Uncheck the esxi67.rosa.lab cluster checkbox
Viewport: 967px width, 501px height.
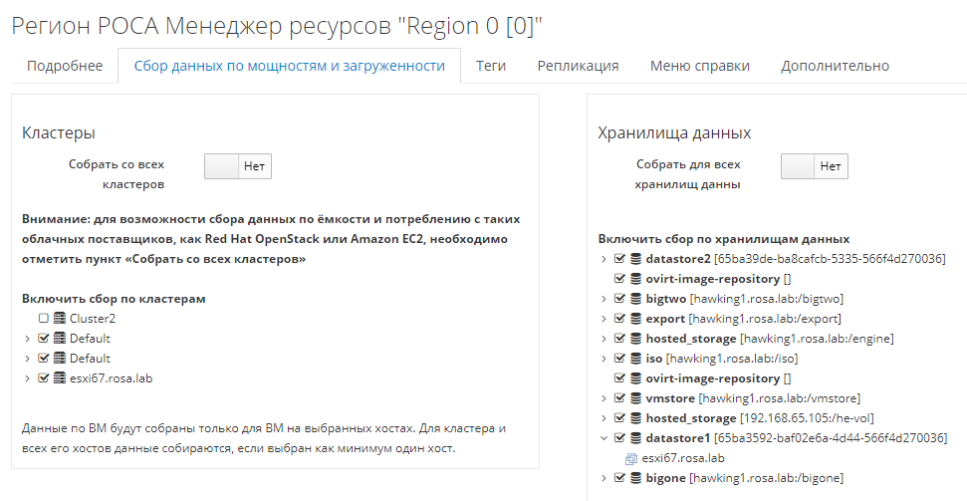(x=43, y=378)
